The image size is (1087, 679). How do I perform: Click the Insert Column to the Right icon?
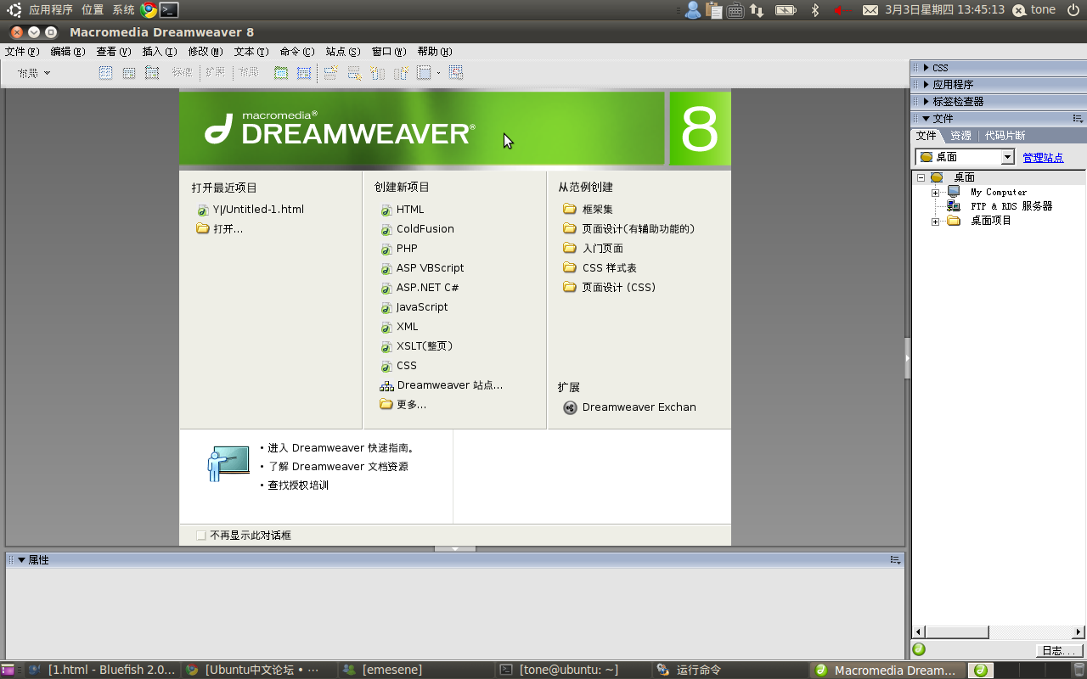[x=401, y=73]
